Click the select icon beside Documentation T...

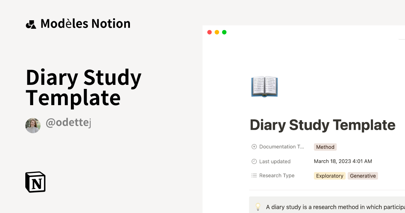pyautogui.click(x=254, y=147)
